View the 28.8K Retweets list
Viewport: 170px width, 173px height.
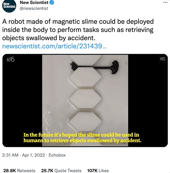(19, 171)
